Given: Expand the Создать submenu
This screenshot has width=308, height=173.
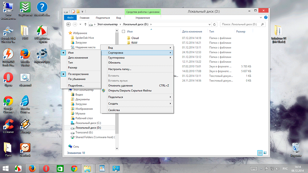Looking at the screenshot, I should click(137, 103).
